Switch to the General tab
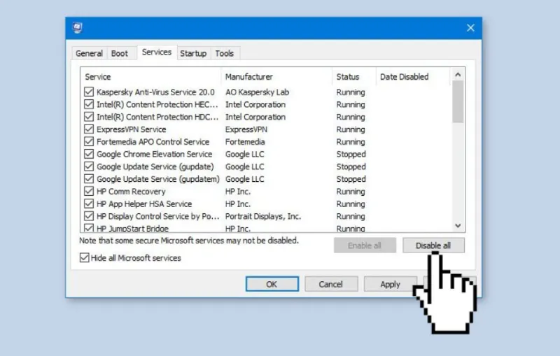 (x=89, y=54)
